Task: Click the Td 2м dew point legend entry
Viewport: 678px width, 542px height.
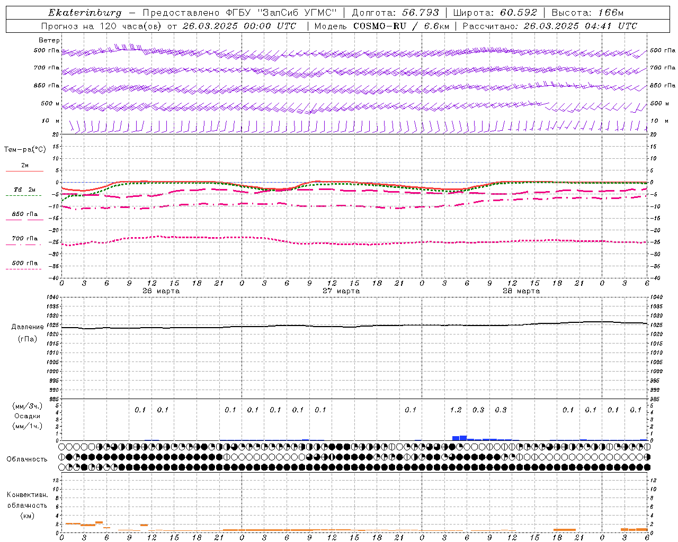Action: point(24,189)
